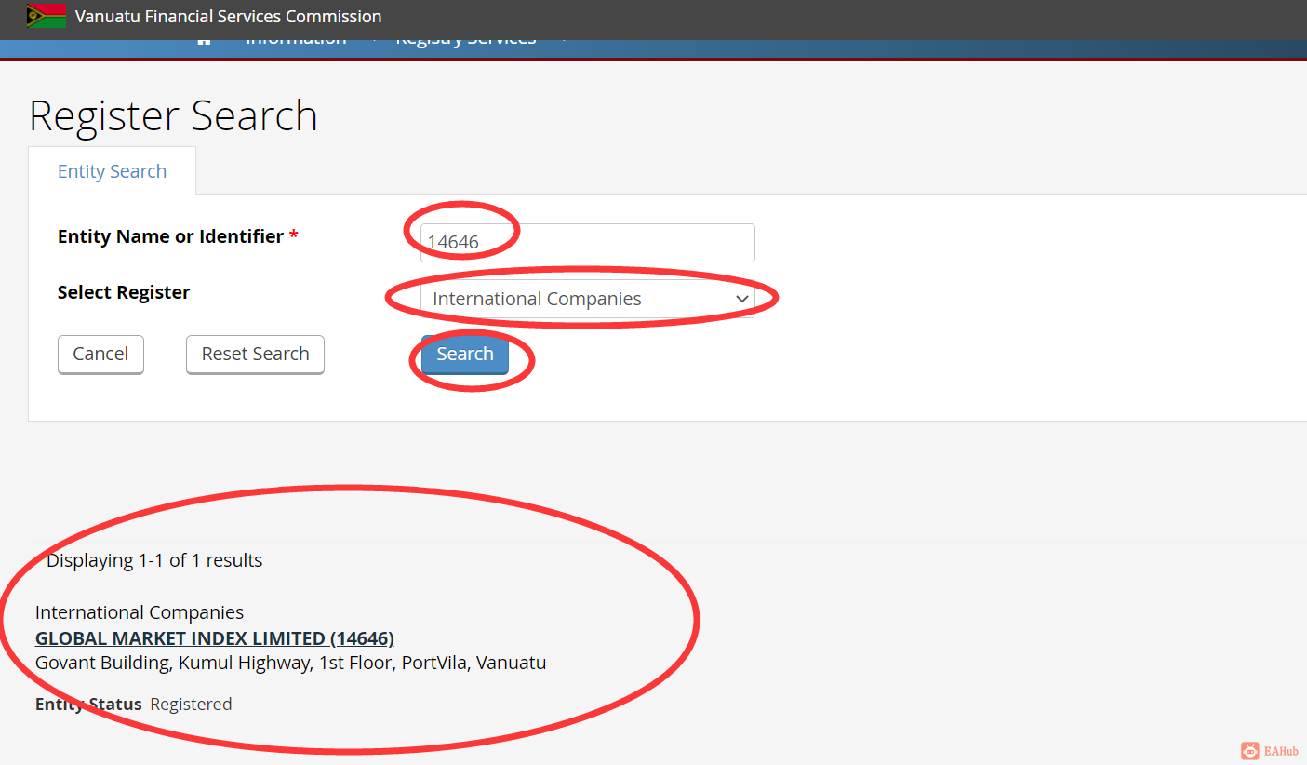Click the Reset Search button

tap(255, 355)
